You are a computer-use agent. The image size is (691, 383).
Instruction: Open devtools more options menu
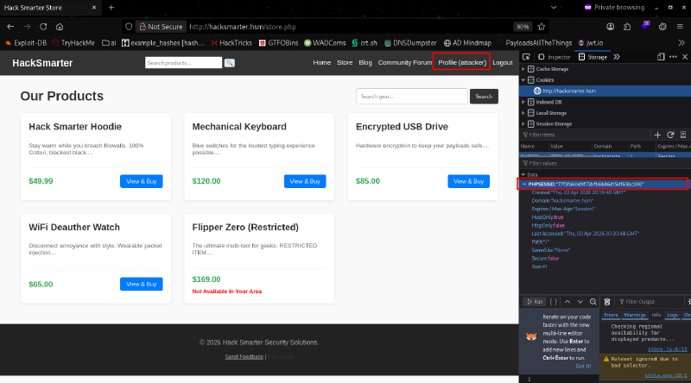click(x=673, y=57)
